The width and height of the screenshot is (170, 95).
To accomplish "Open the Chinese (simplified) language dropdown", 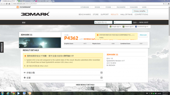I will point(140,11).
